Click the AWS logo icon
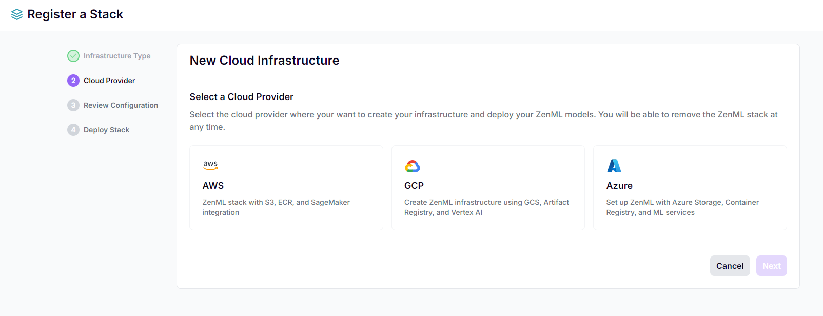This screenshot has width=823, height=316. pos(210,164)
